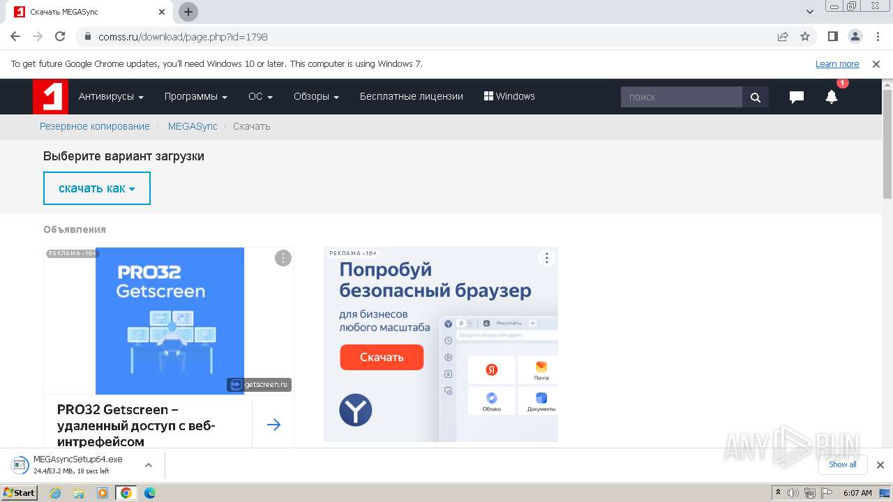Image resolution: width=893 pixels, height=502 pixels.
Task: Close the Скачать MEGASync tab
Action: (162, 12)
